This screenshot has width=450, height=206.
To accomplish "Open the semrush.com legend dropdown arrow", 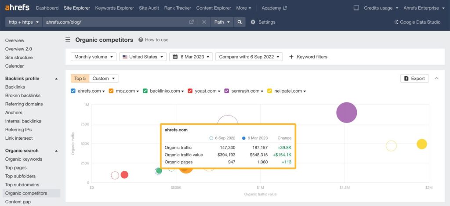I will (x=262, y=91).
